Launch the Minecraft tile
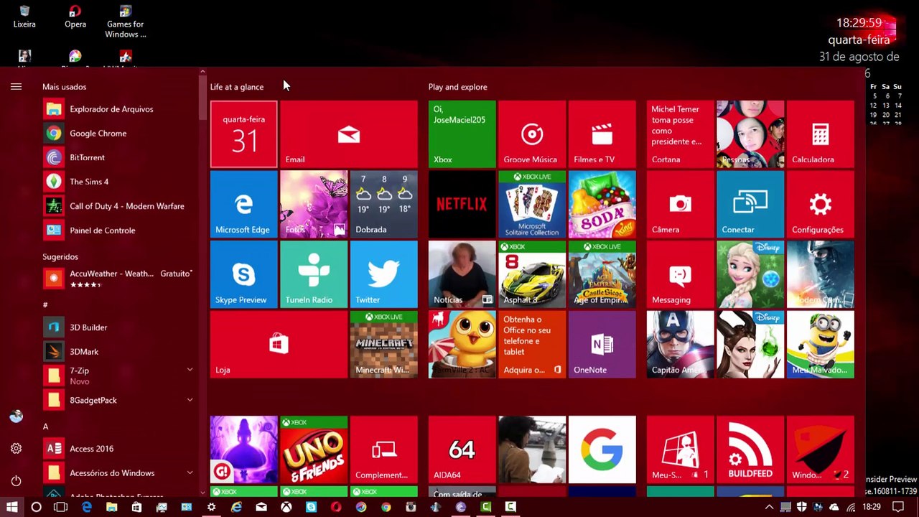Viewport: 919px width, 517px height. click(384, 345)
